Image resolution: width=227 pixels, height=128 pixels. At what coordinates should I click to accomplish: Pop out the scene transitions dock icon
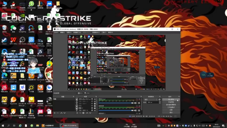tap(160, 97)
